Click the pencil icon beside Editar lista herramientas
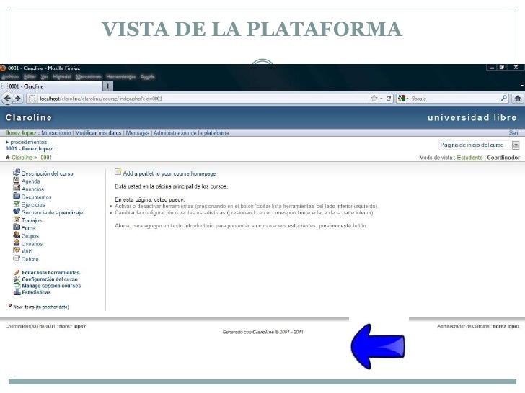The image size is (525, 393). 17,272
